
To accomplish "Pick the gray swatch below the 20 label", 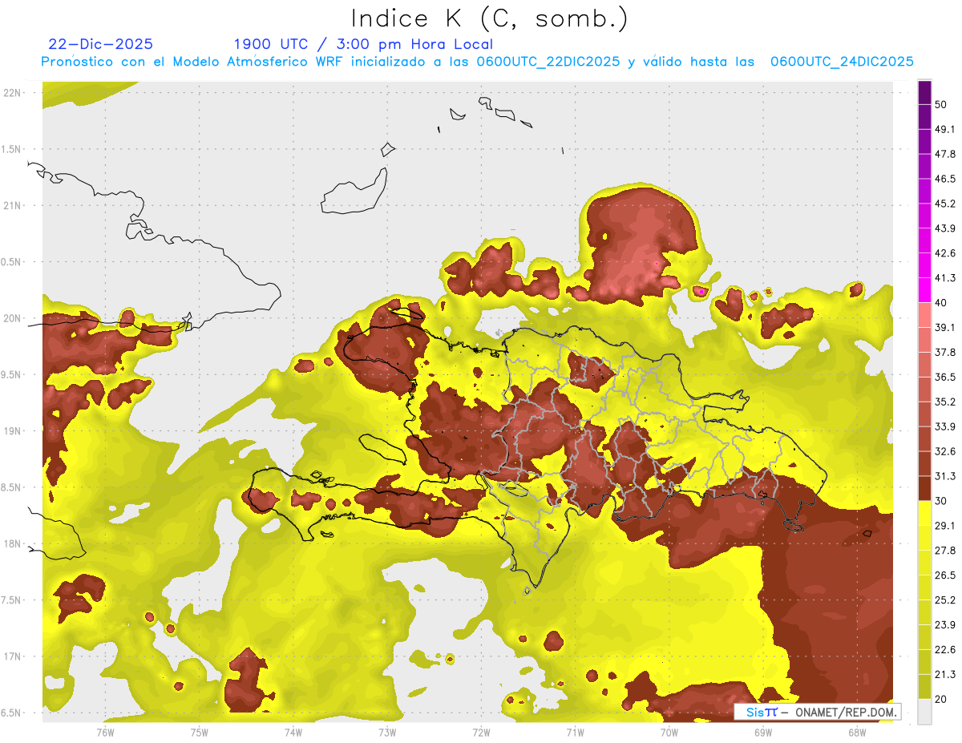I will 924,711.
